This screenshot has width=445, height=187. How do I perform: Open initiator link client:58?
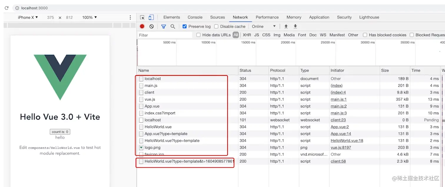(338, 161)
